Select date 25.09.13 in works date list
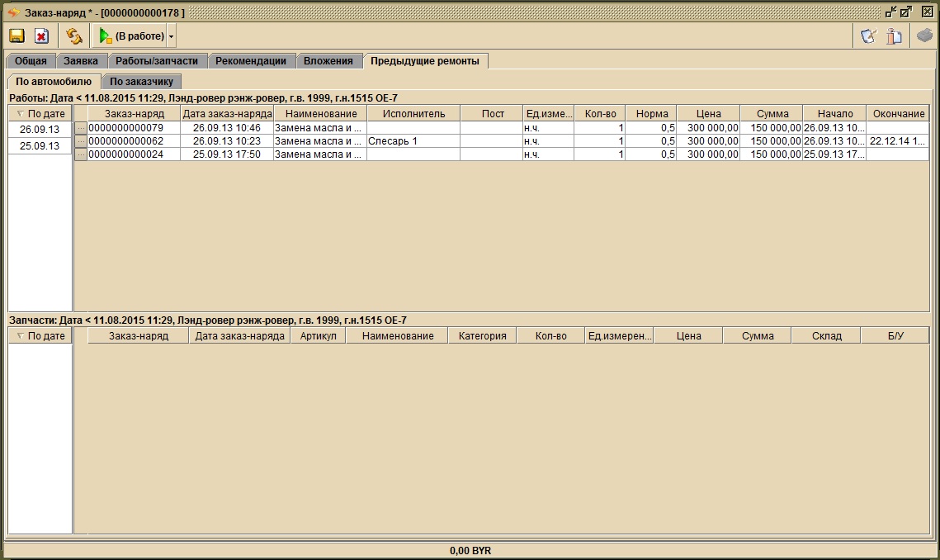Image resolution: width=940 pixels, height=560 pixels. pos(40,146)
